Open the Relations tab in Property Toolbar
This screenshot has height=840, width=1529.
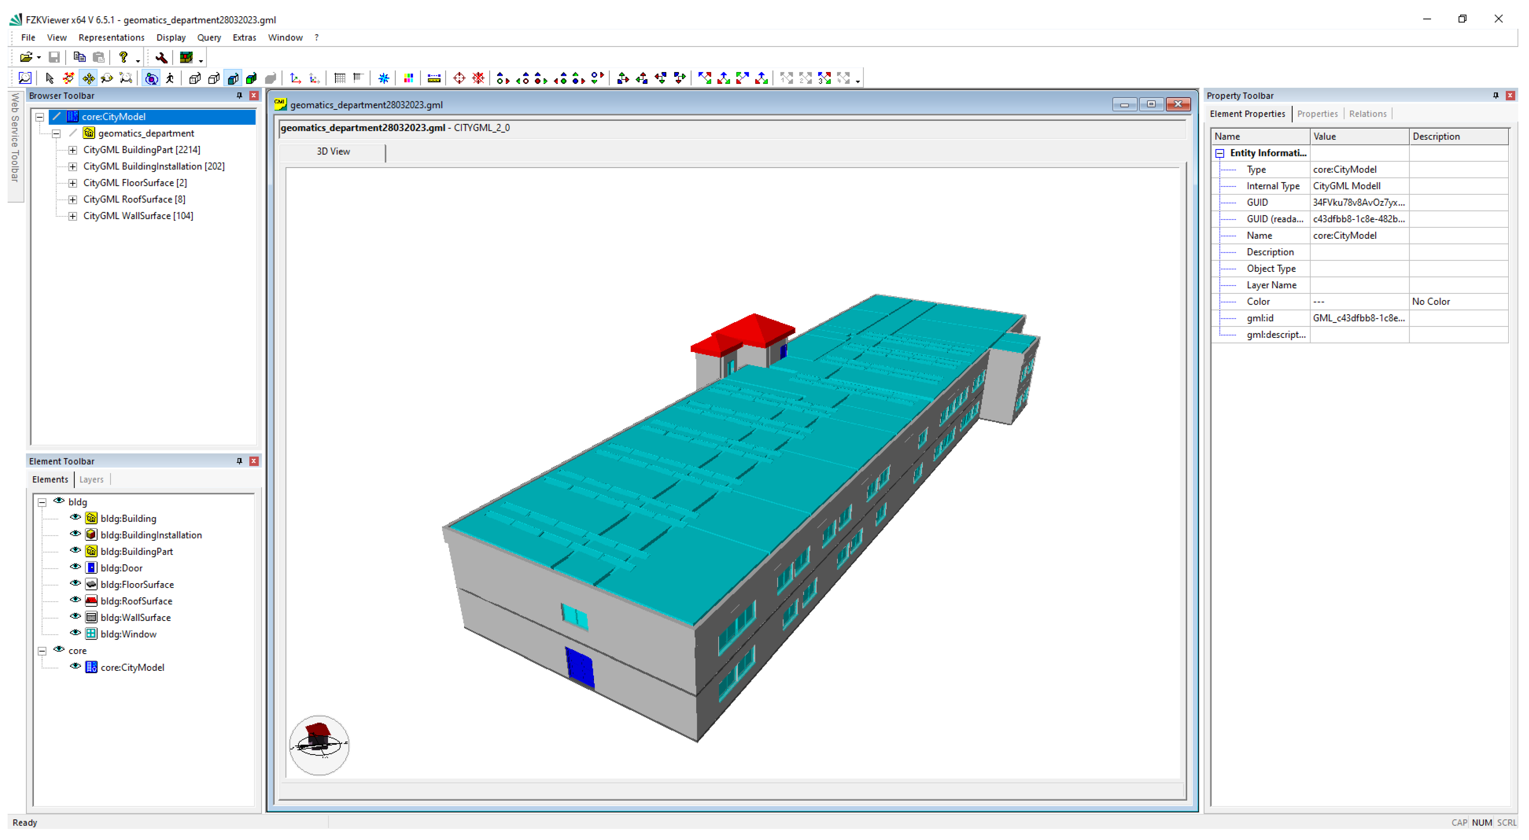[x=1367, y=114]
